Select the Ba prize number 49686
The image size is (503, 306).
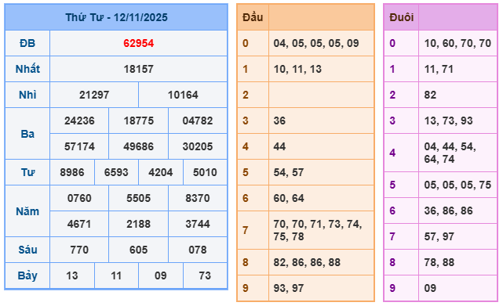(x=139, y=146)
